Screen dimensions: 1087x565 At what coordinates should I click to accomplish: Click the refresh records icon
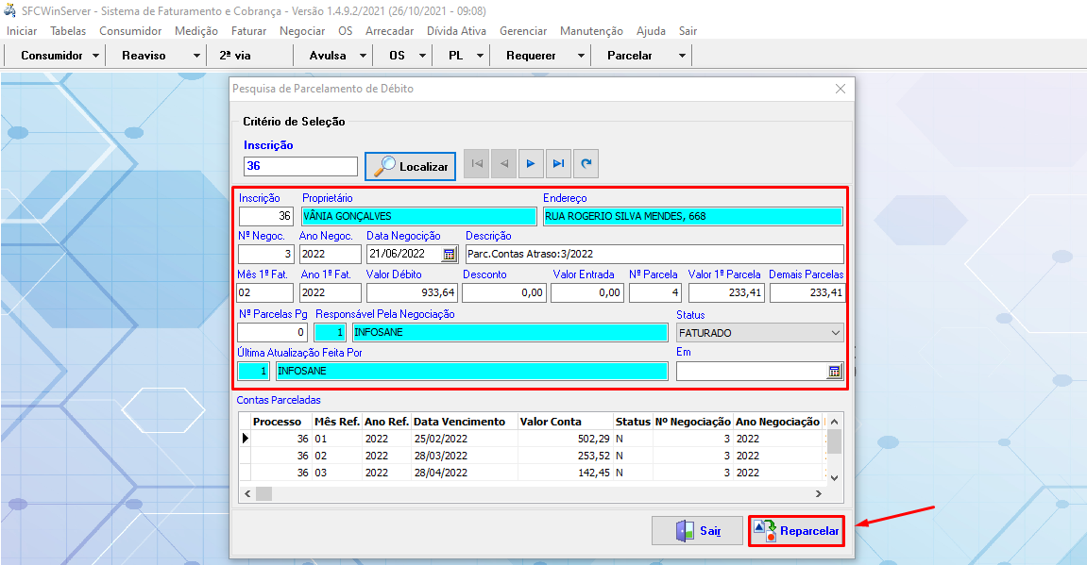click(x=586, y=164)
